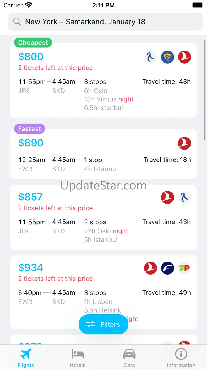Tap the TAP airline logo
This screenshot has width=207, height=369.
184,268
